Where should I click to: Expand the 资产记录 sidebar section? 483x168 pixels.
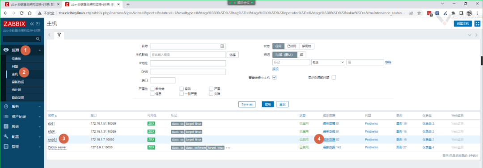(40, 117)
